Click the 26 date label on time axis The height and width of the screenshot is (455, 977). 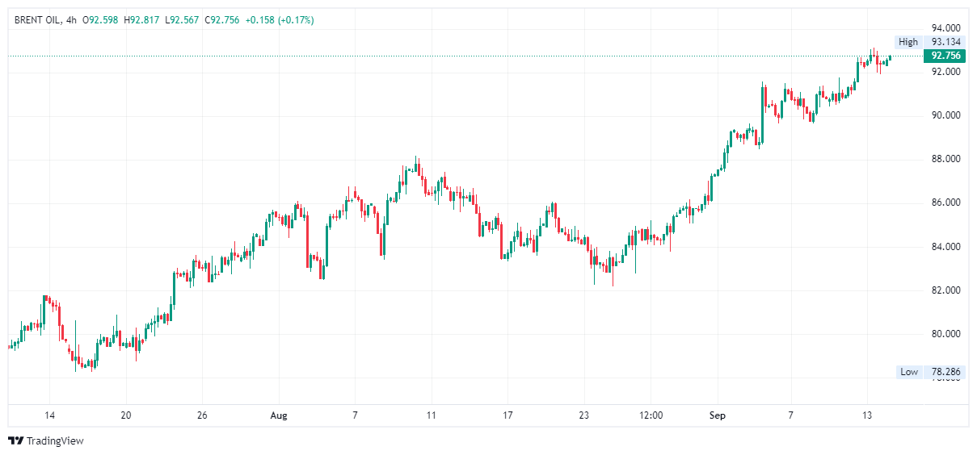(x=202, y=415)
